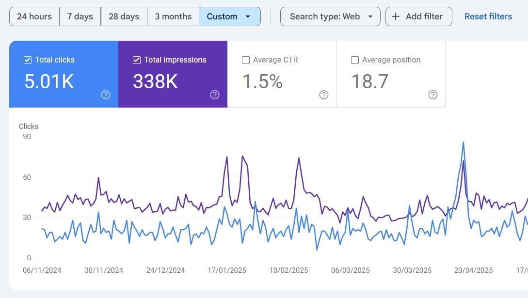
Task: Enable the Average CTR checkbox
Action: pos(246,60)
